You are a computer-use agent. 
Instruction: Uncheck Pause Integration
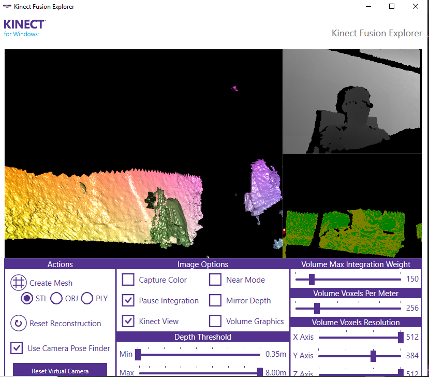pos(128,300)
